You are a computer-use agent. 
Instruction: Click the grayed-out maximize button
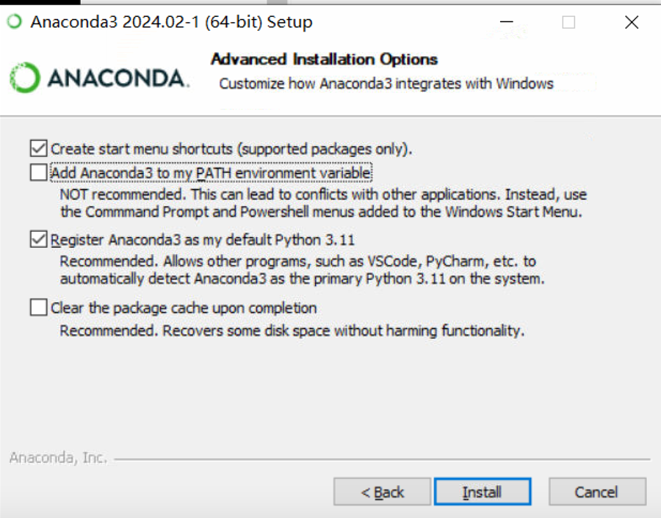(x=568, y=22)
